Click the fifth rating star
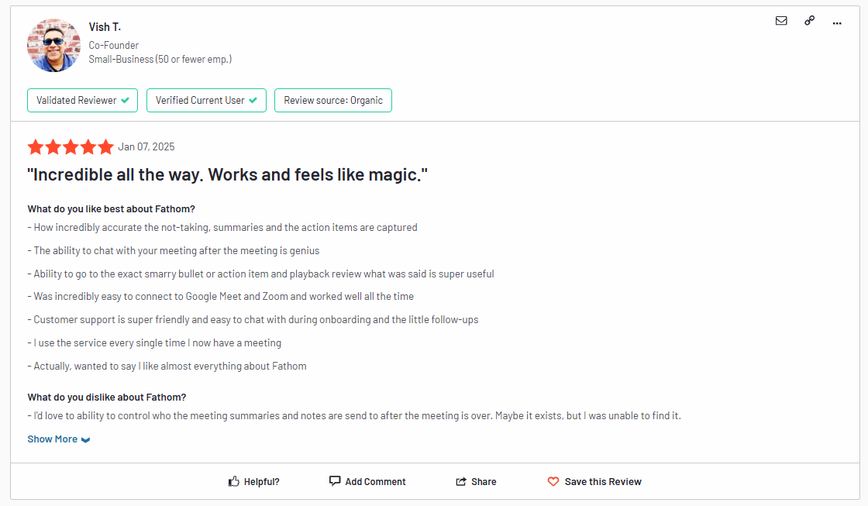This screenshot has width=868, height=506. [x=105, y=146]
